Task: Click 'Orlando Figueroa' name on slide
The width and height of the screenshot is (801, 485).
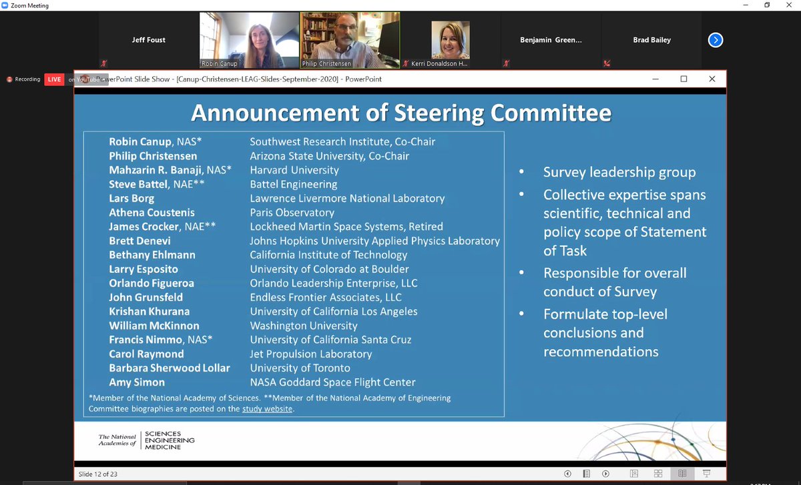Action: [152, 283]
